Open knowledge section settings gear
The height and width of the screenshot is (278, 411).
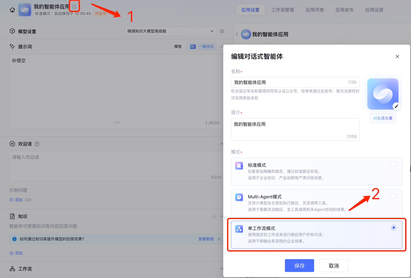[214, 217]
